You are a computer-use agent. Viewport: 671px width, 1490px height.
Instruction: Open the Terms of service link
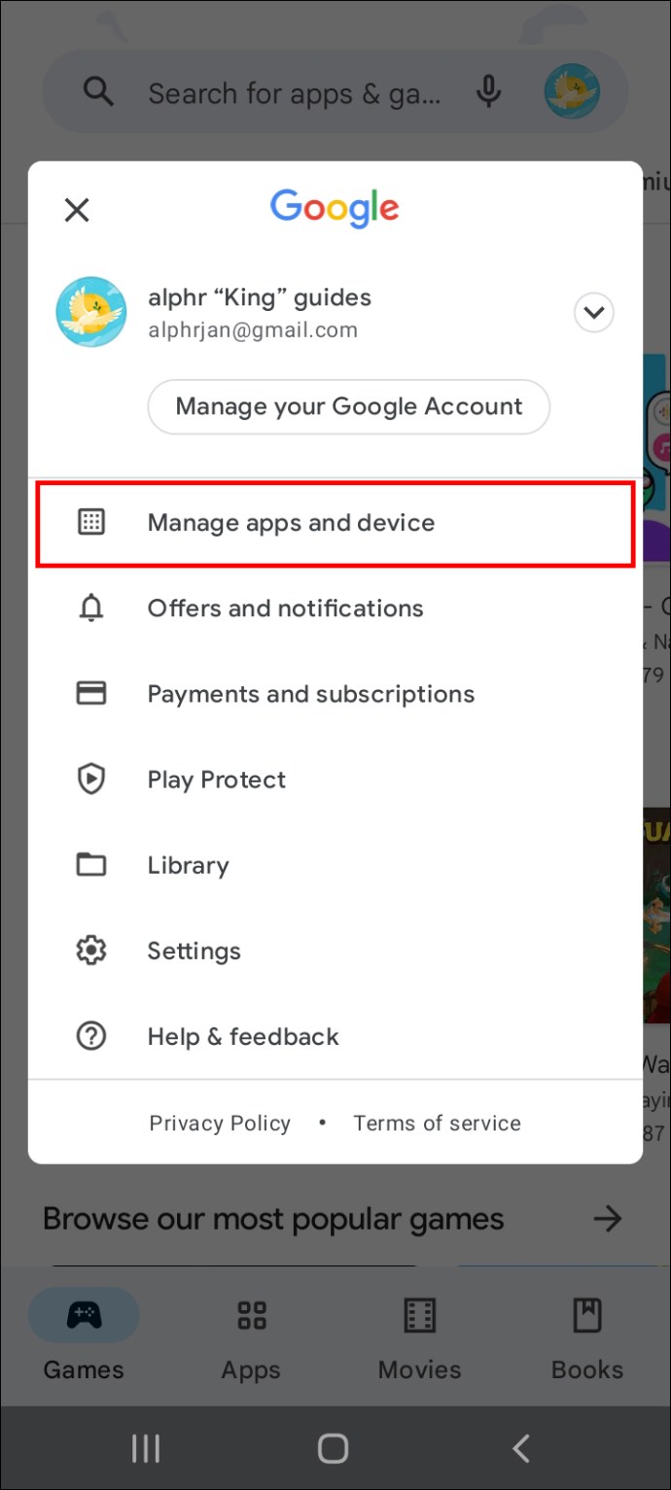click(437, 1123)
